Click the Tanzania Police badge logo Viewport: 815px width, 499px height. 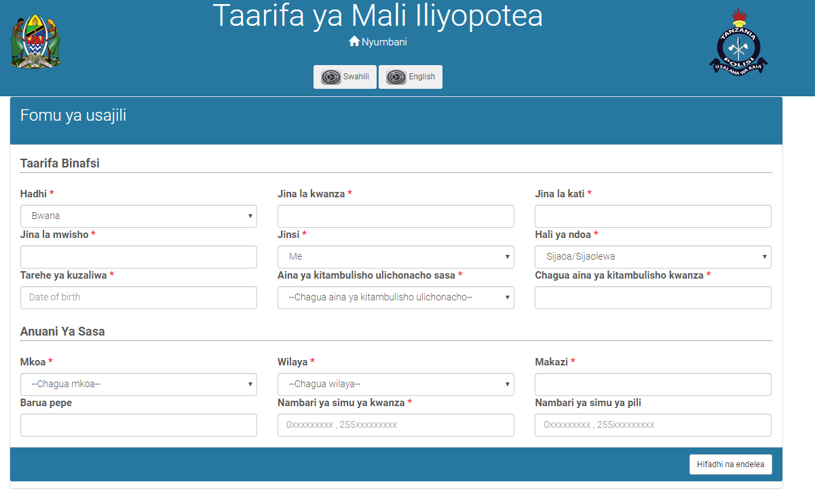(738, 41)
